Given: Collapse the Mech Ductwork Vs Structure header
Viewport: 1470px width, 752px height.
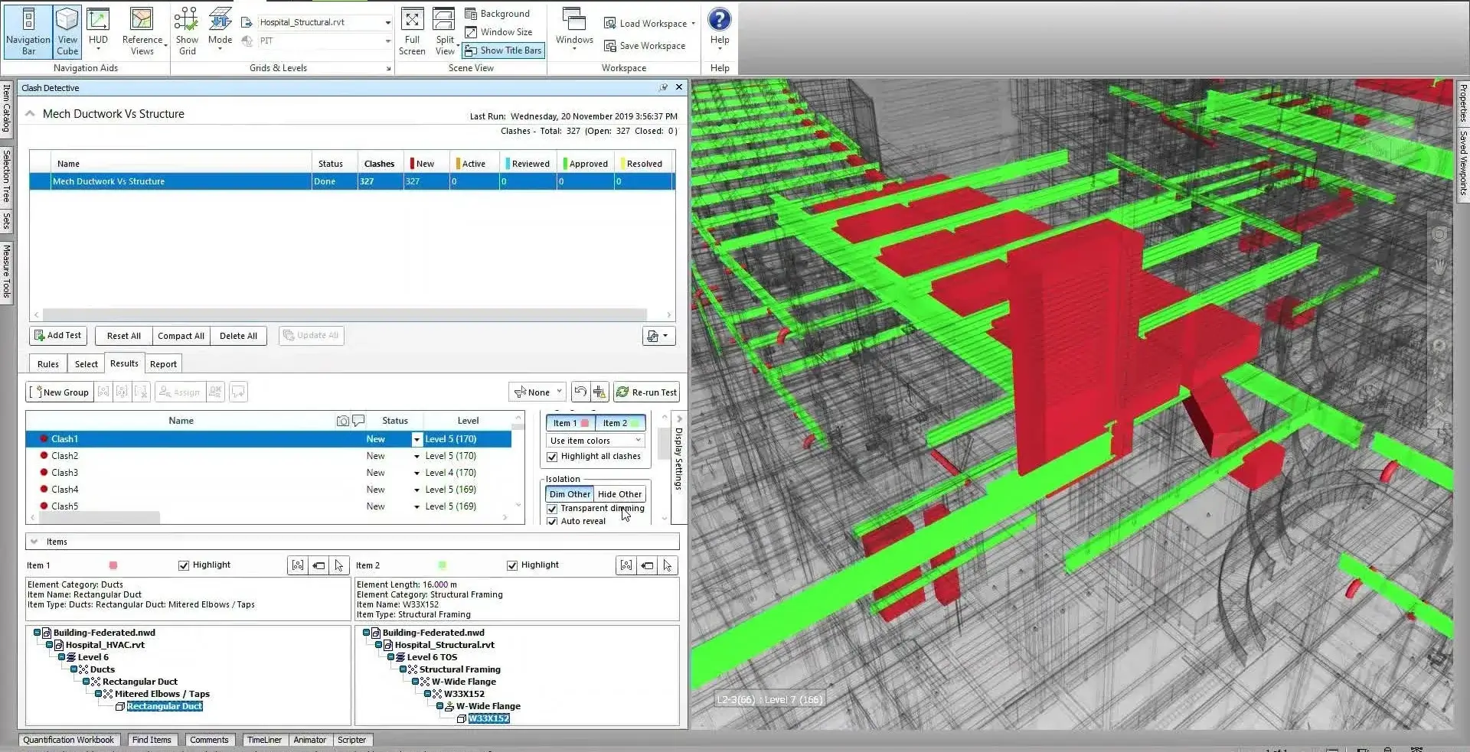Looking at the screenshot, I should (29, 112).
